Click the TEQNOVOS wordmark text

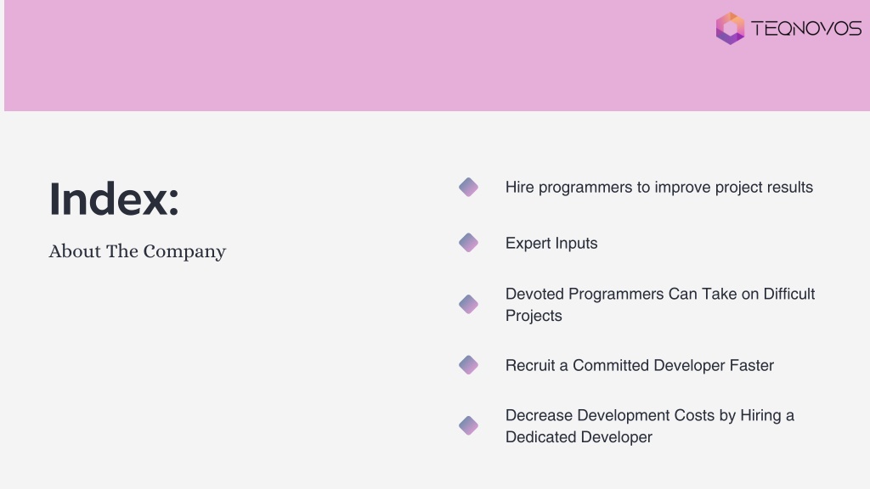click(806, 28)
